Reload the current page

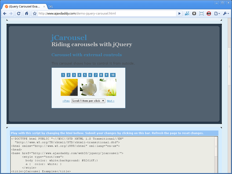(x=19, y=14)
